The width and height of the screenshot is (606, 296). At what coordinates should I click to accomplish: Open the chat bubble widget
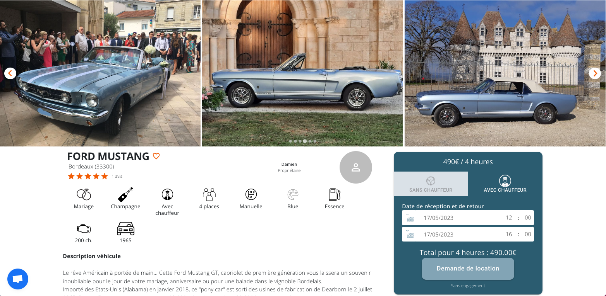click(x=18, y=279)
